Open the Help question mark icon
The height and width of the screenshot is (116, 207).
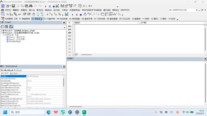(80, 6)
